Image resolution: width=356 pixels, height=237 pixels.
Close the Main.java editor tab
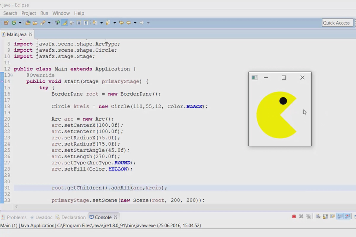(x=31, y=34)
